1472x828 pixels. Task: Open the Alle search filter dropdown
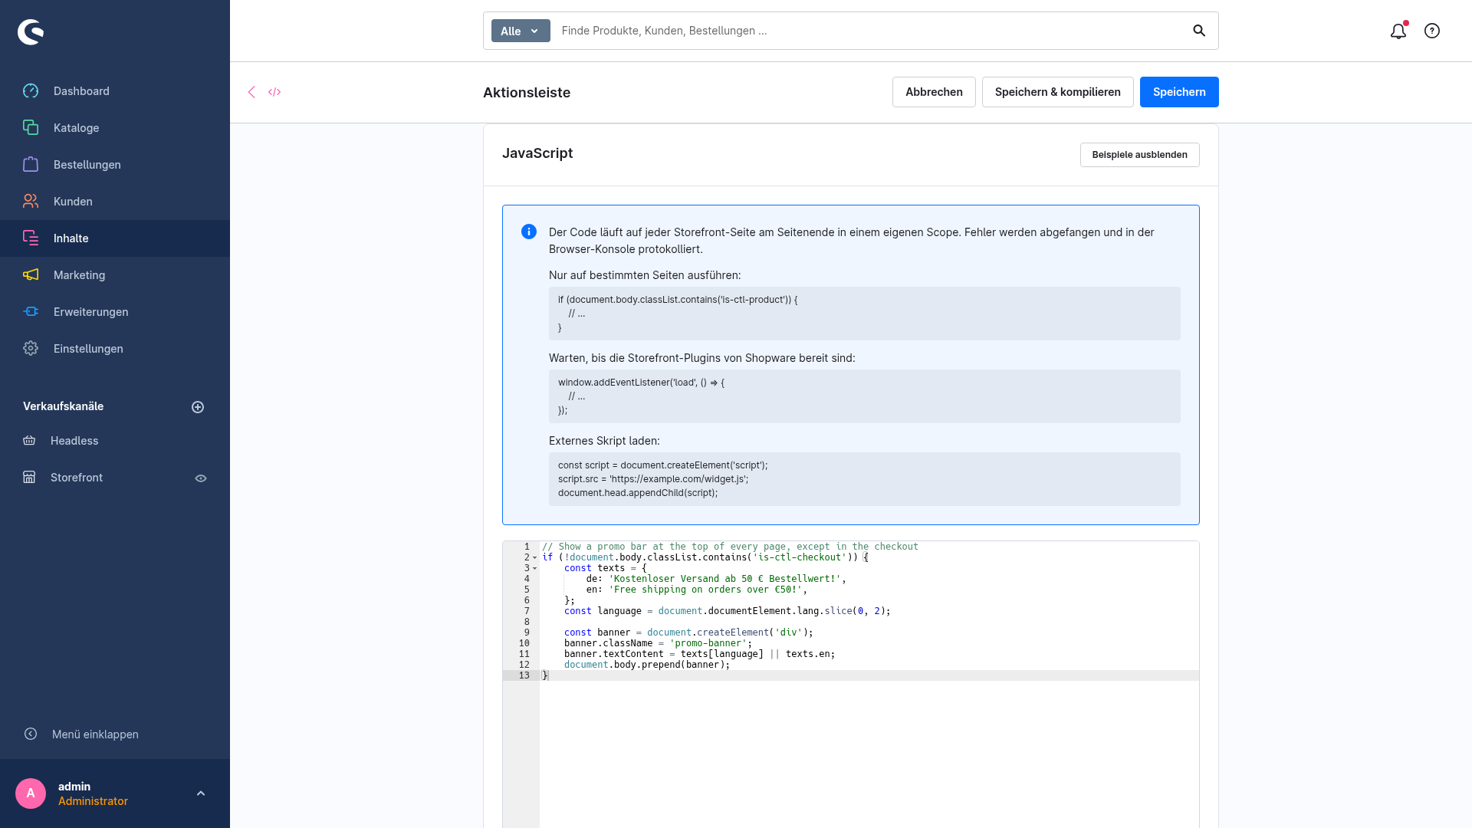coord(521,31)
